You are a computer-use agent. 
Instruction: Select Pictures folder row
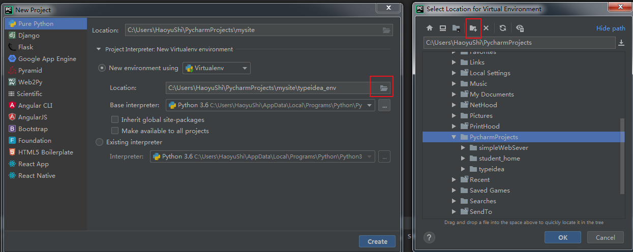coord(521,116)
